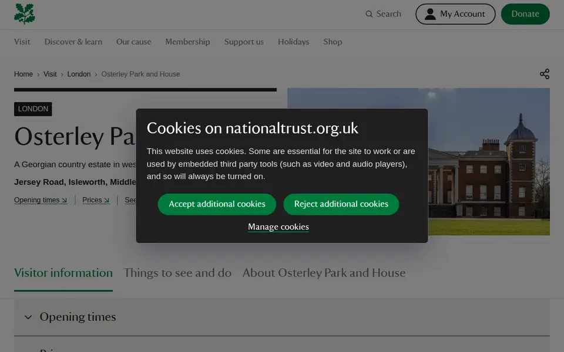Expand the Opening times accordion chevron
Screen dimensions: 564x352
(28, 317)
